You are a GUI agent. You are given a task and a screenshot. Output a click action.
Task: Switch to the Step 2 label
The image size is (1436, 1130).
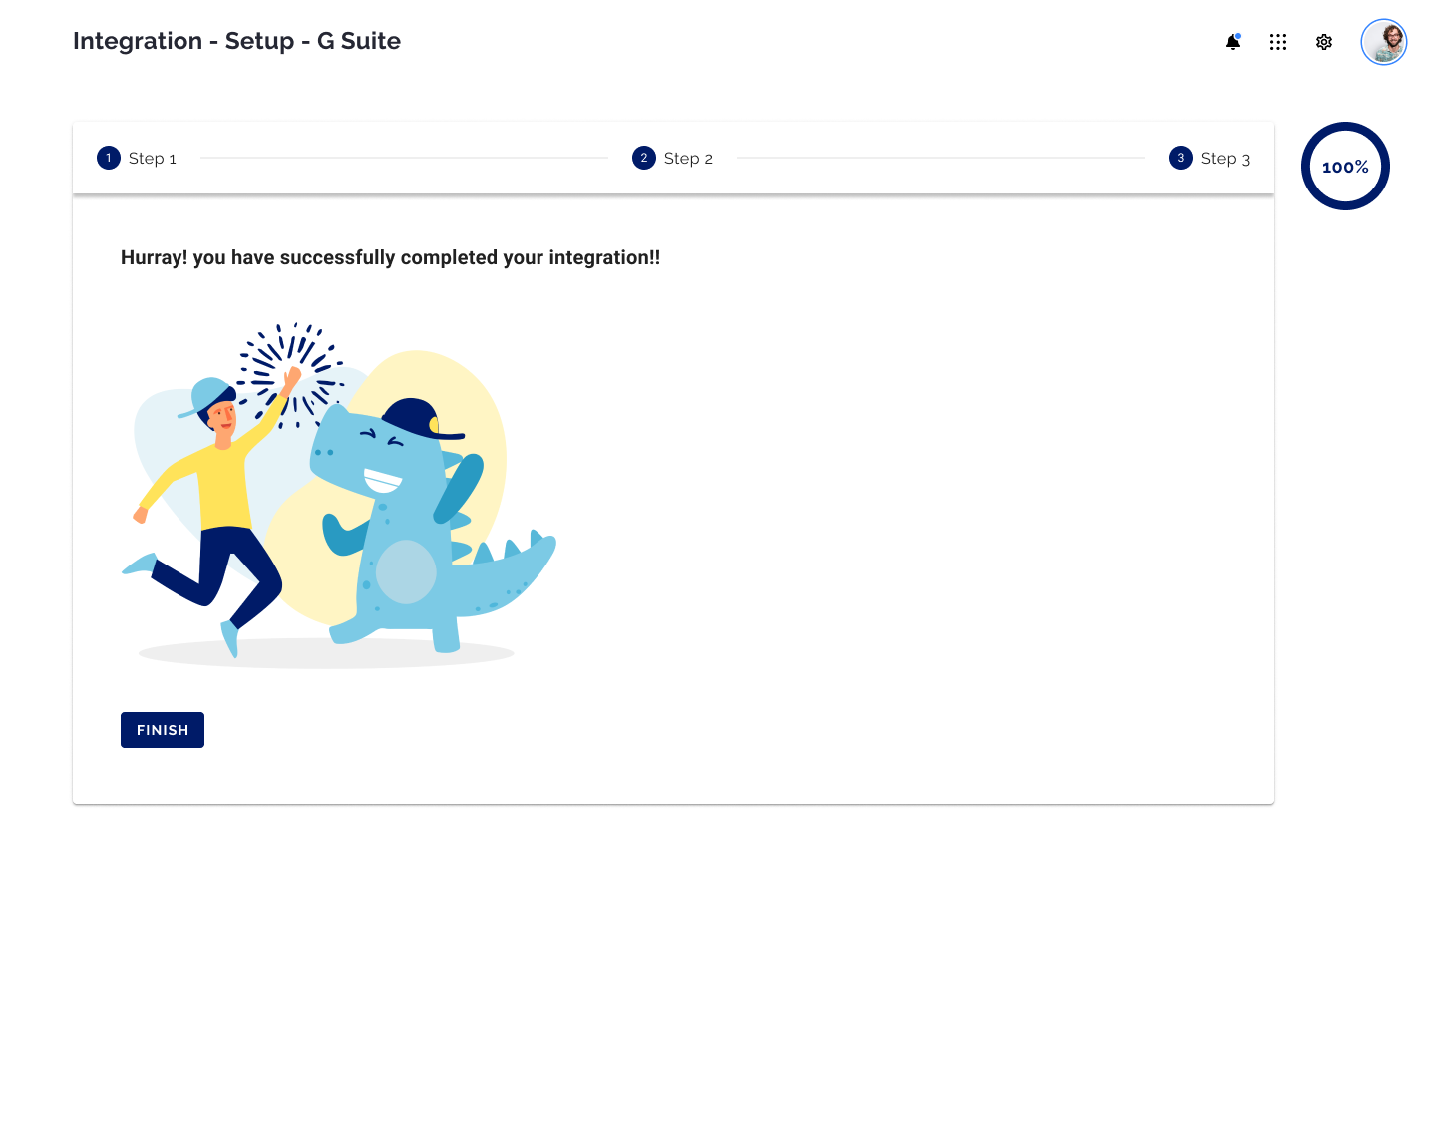click(x=688, y=159)
